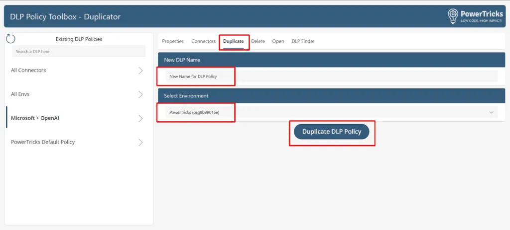Open the Microsoft + OpenAI policy chevron

click(140, 118)
